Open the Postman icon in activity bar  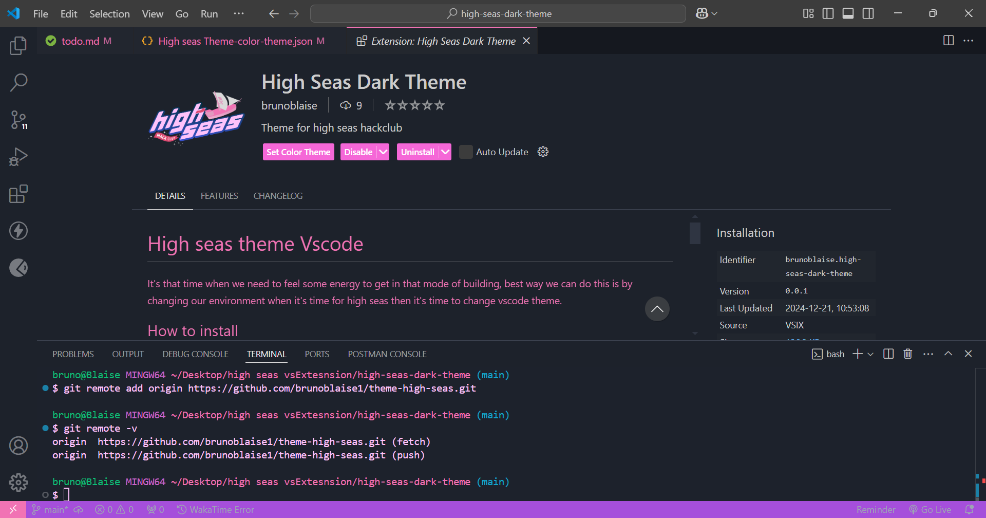pos(18,268)
